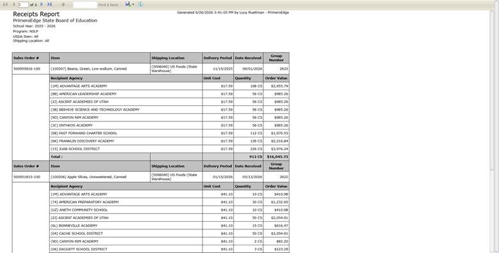The width and height of the screenshot is (499, 253).
Task: Click BONNEVILLE ACADEMY row
Action: tap(169, 226)
